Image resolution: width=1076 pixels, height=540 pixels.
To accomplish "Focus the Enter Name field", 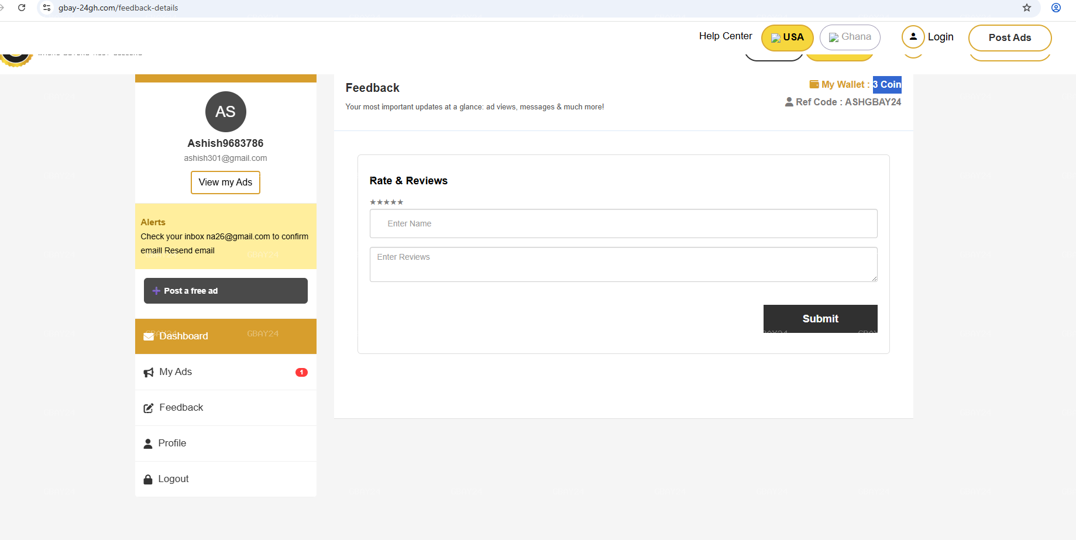I will tap(623, 223).
